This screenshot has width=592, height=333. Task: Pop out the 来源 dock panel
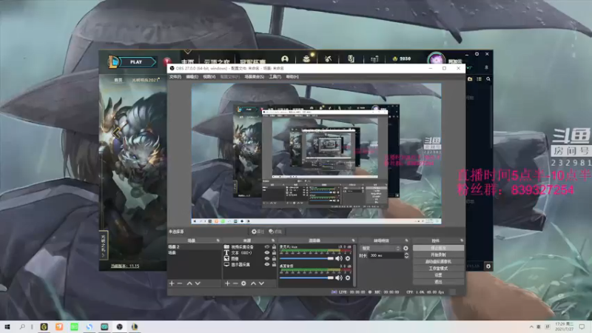273,240
